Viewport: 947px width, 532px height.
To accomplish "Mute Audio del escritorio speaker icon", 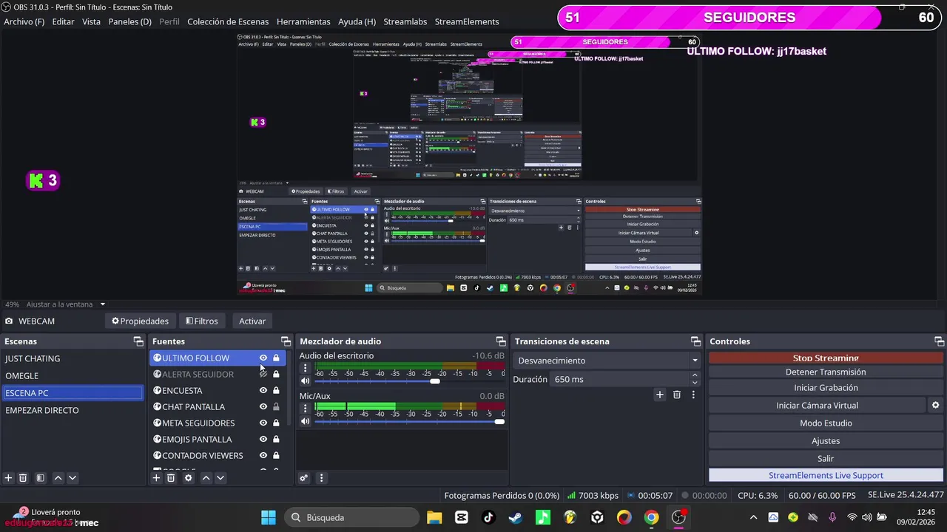I will tap(305, 381).
